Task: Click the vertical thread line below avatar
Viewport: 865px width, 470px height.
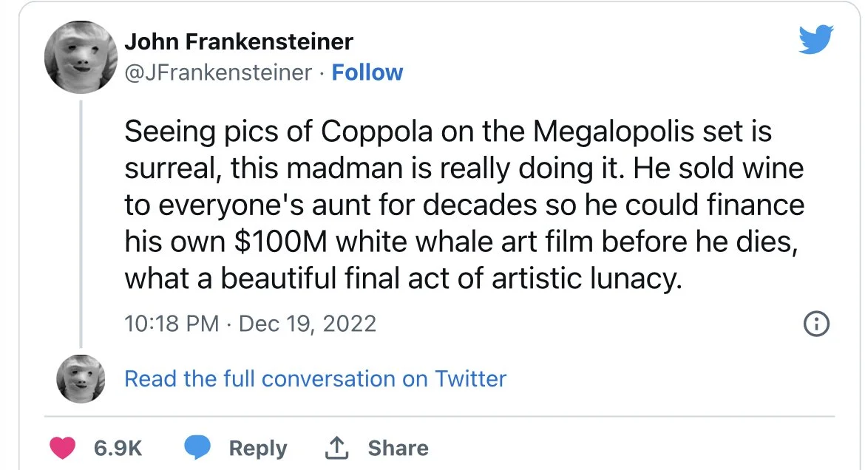Action: (x=81, y=222)
